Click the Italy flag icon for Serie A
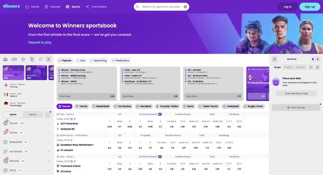This screenshot has height=175, width=323. click(x=6, y=95)
